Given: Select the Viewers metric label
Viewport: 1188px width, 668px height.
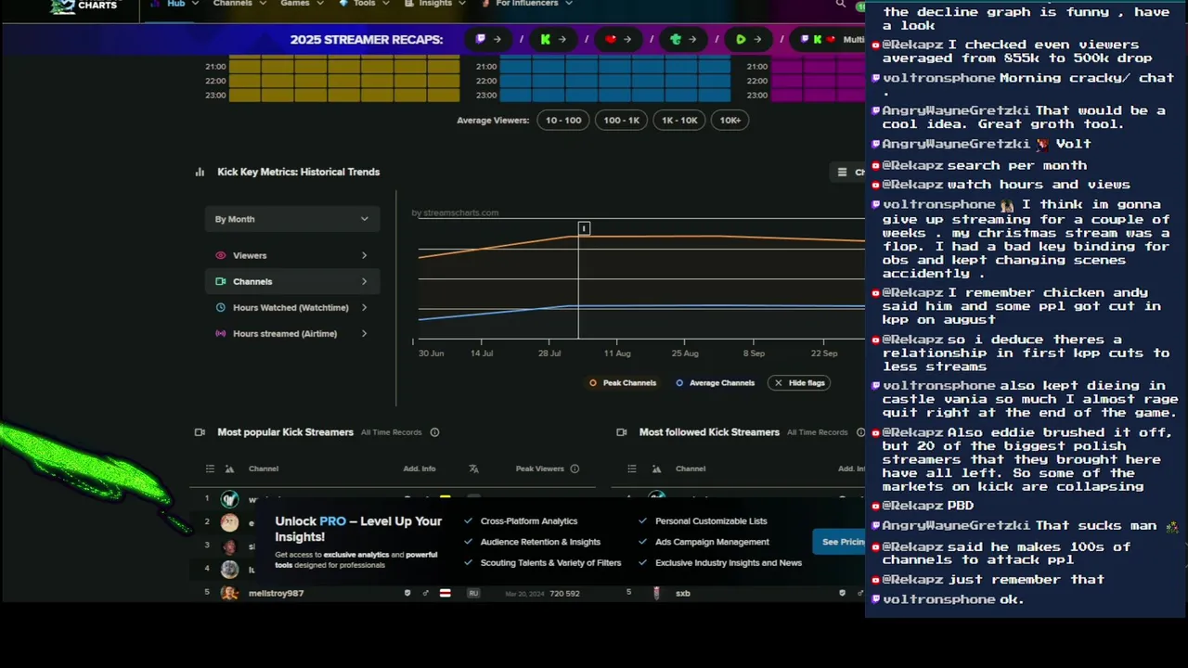Looking at the screenshot, I should click(250, 255).
